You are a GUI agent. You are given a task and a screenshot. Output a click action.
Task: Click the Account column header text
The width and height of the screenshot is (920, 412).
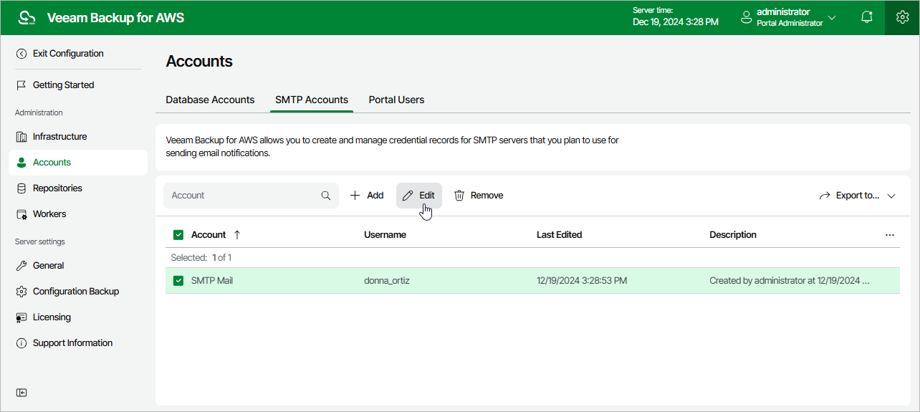209,235
